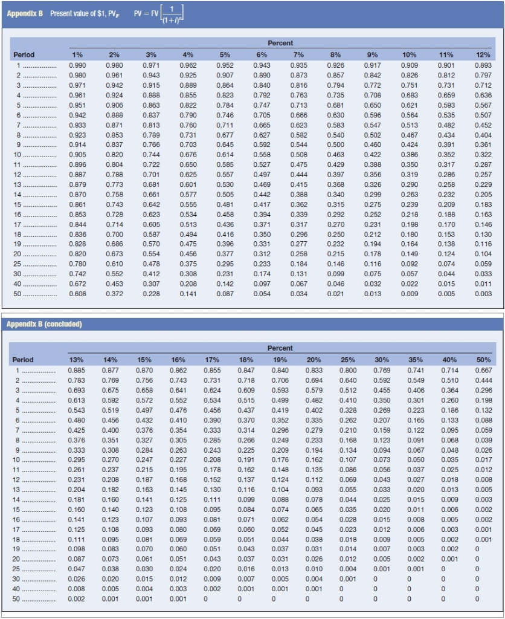The height and width of the screenshot is (619, 505).
Task: Click the "Present value of $1, PVIF" caption
Action: (85, 14)
